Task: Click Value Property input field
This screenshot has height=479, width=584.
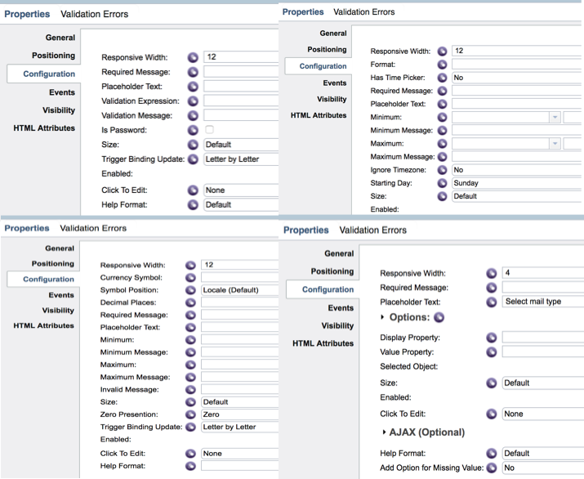Action: 542,352
